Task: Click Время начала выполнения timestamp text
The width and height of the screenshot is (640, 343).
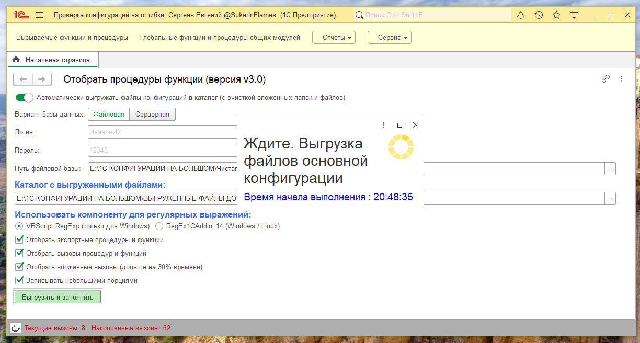Action: (328, 197)
